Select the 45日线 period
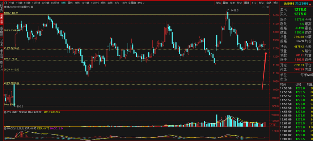 point(95,3)
